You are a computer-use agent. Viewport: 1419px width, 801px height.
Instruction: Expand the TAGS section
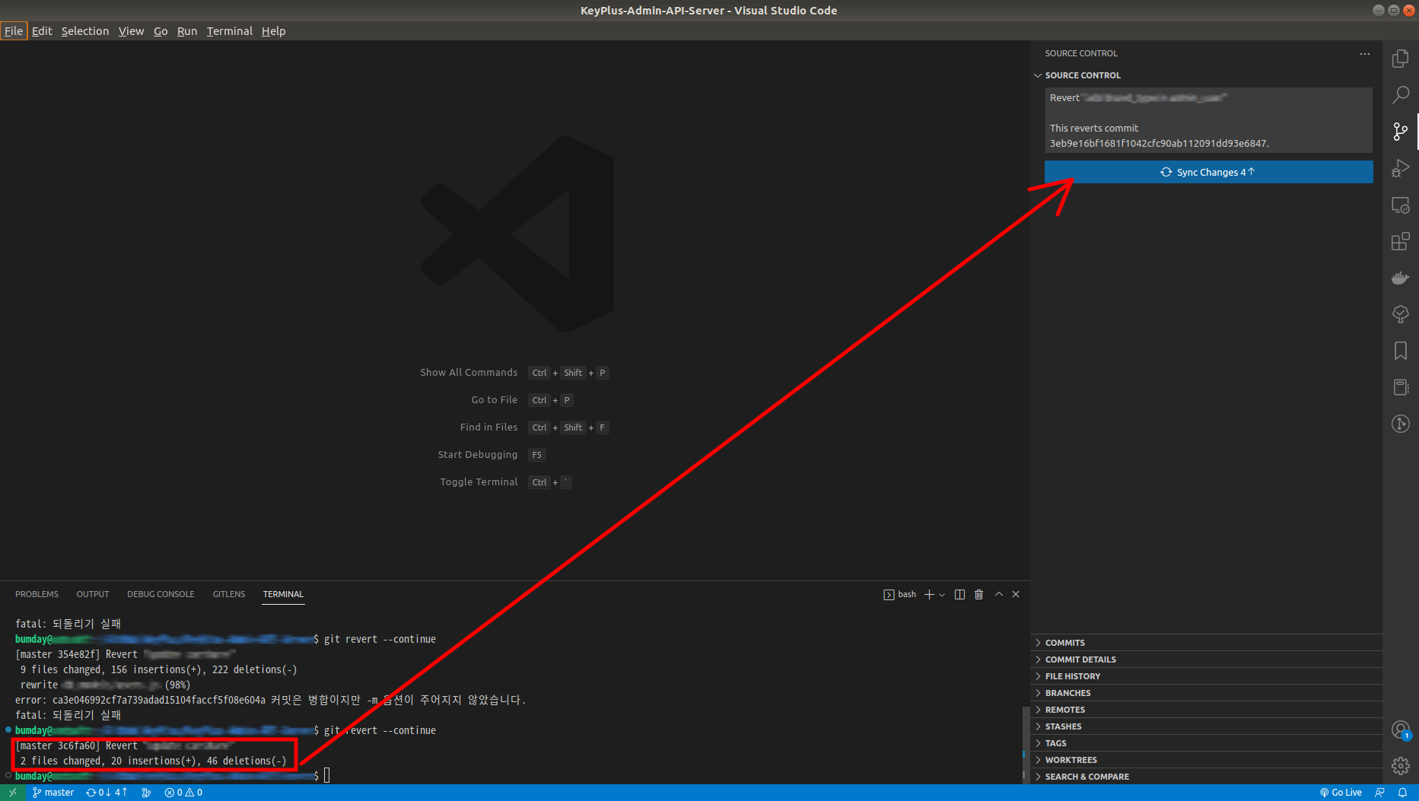coord(1207,743)
